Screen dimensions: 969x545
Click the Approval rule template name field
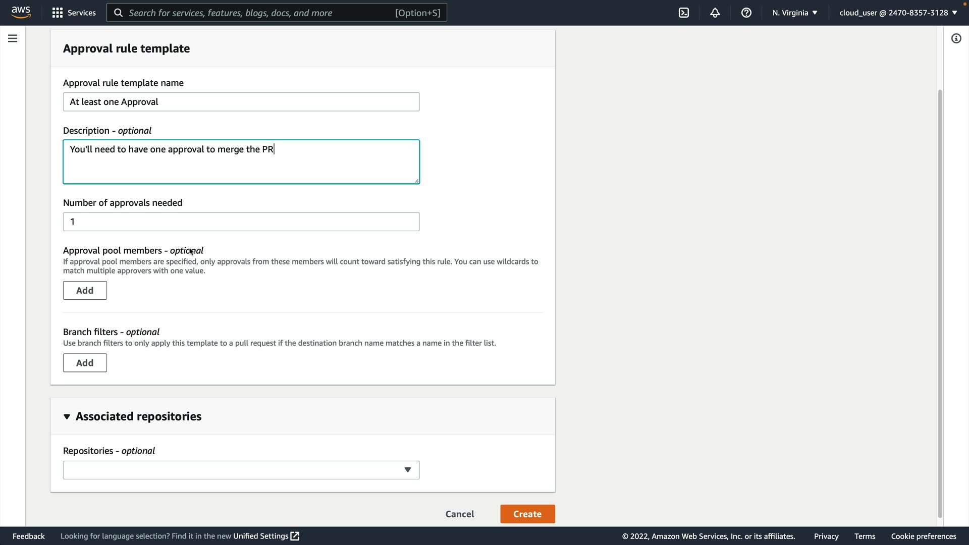[x=241, y=102]
